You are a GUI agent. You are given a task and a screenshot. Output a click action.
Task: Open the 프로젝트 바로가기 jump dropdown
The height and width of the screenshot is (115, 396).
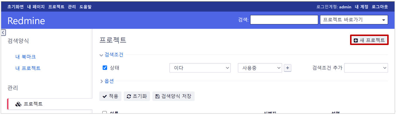(354, 20)
